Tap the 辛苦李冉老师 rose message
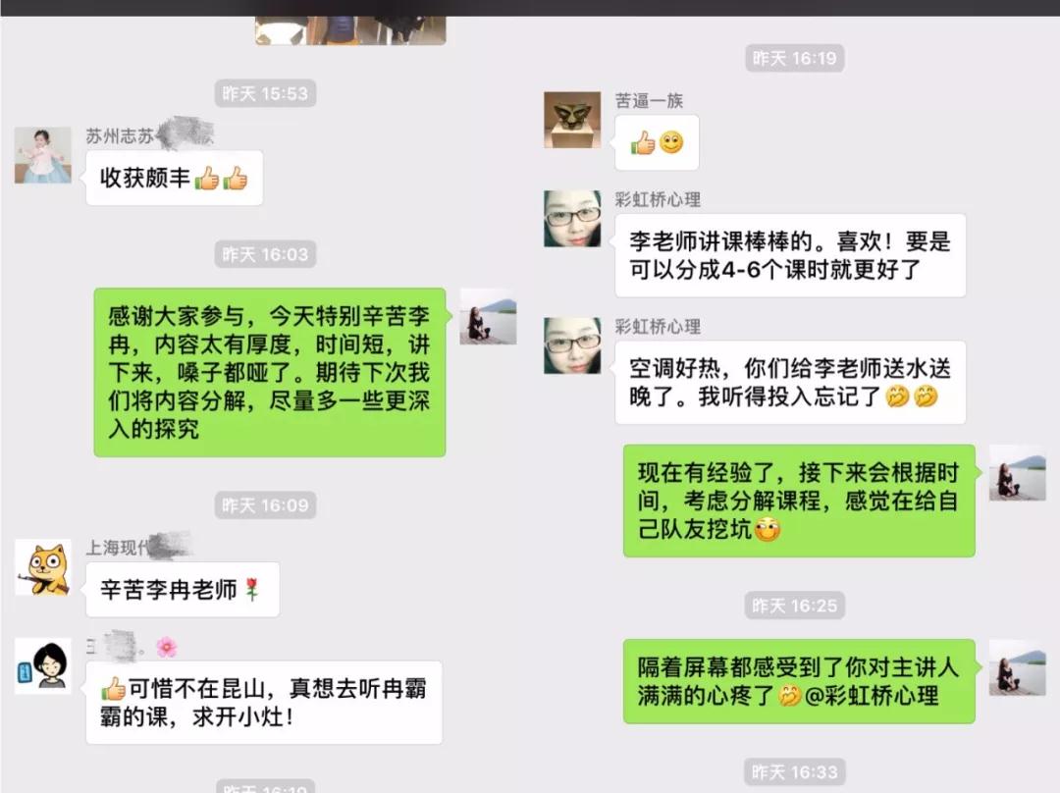The image size is (1060, 793). (183, 590)
